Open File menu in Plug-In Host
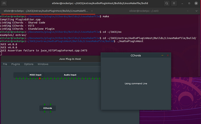 click(x=5, y=64)
